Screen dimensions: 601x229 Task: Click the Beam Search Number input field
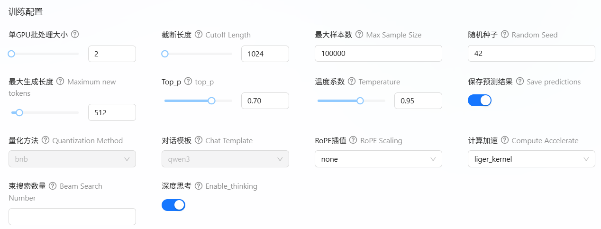[72, 217]
